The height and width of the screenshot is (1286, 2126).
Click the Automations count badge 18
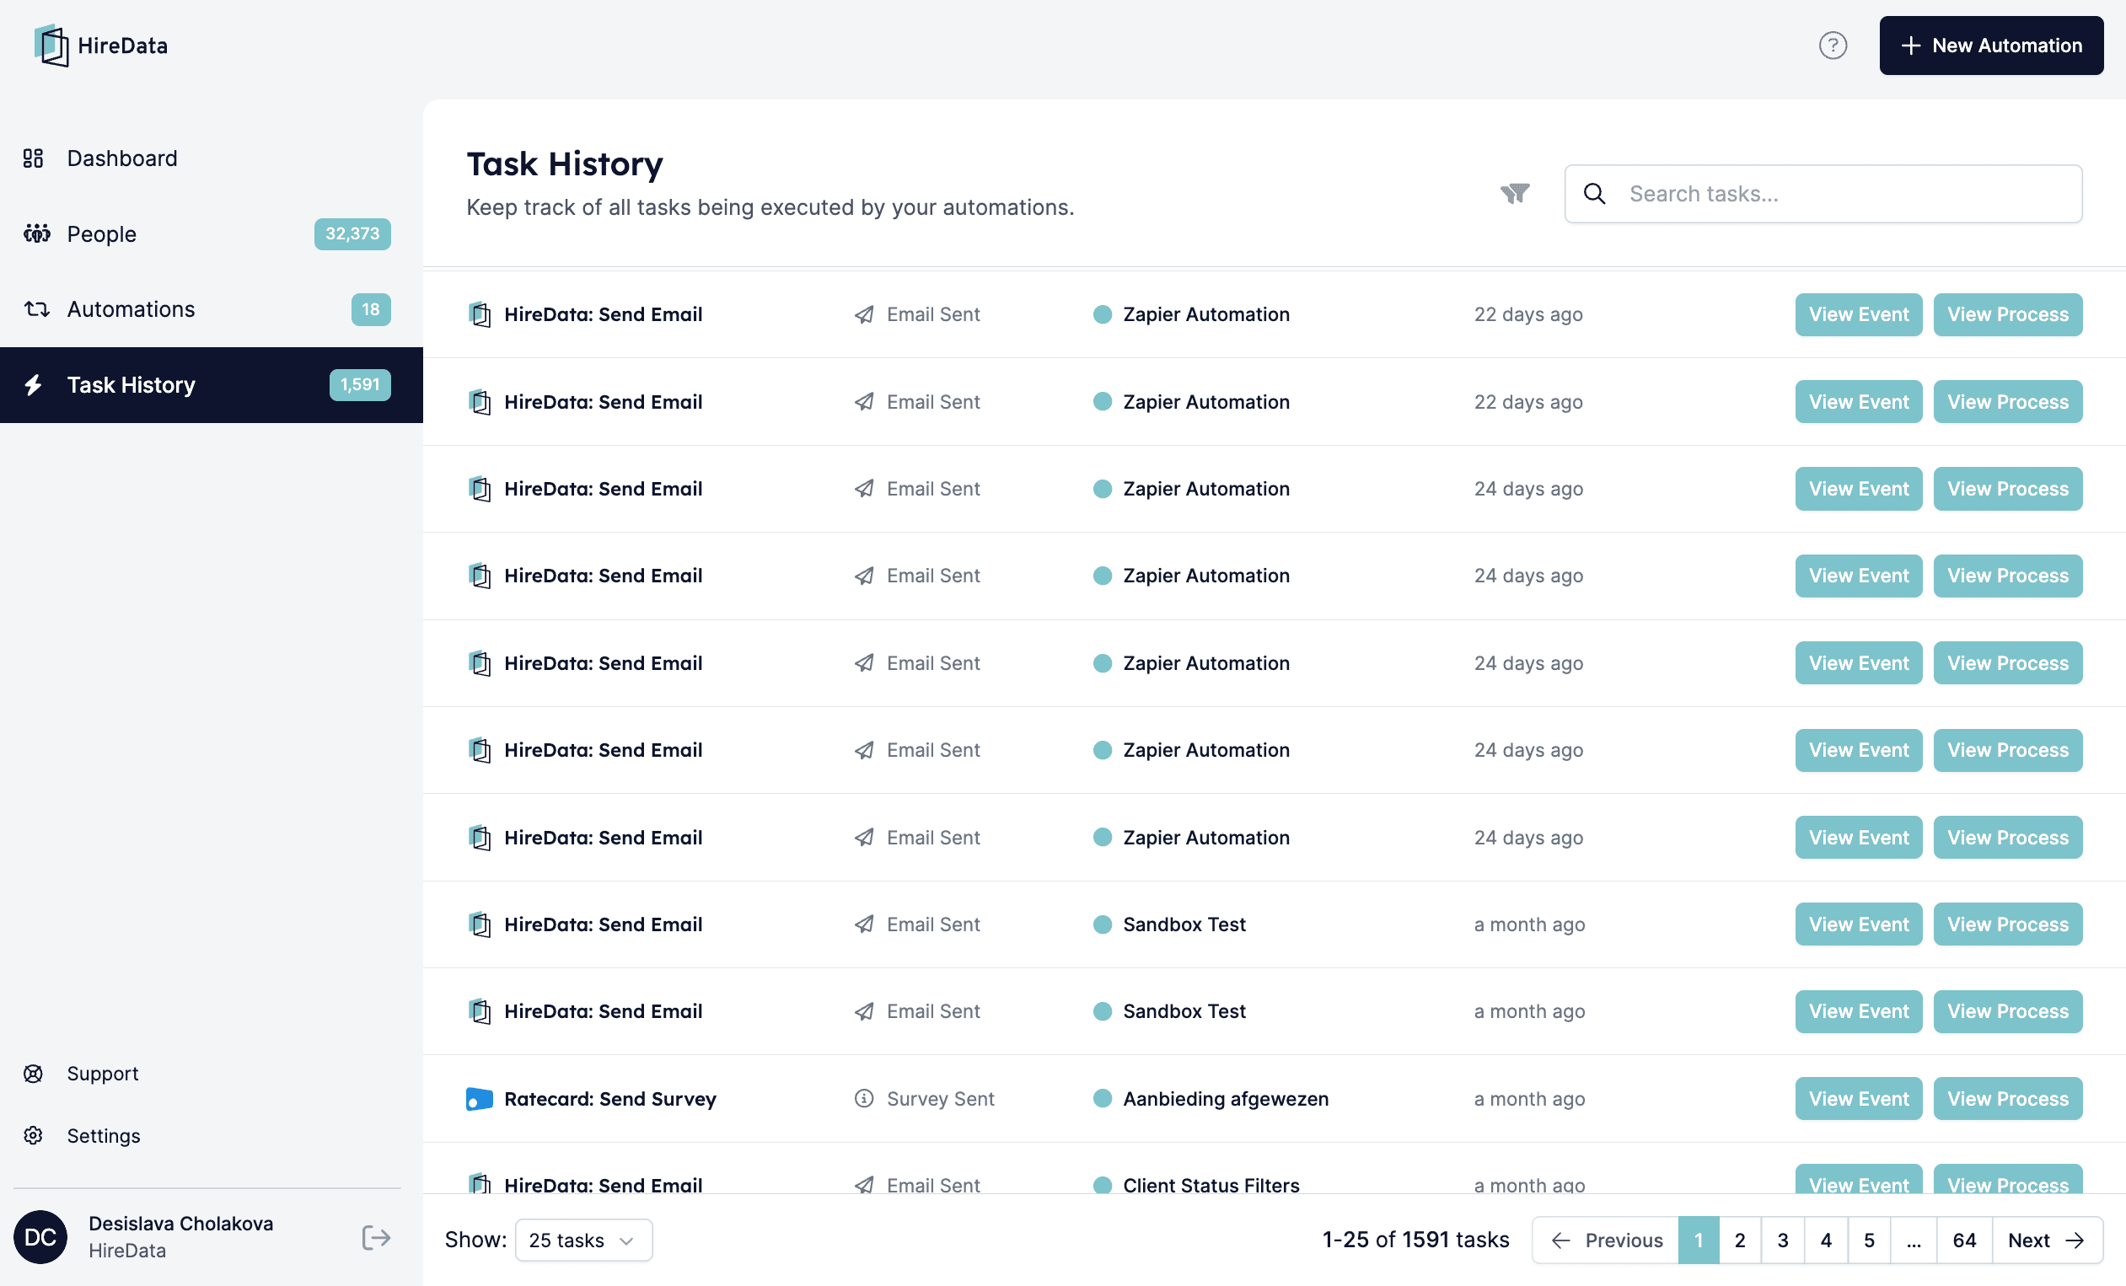point(370,308)
